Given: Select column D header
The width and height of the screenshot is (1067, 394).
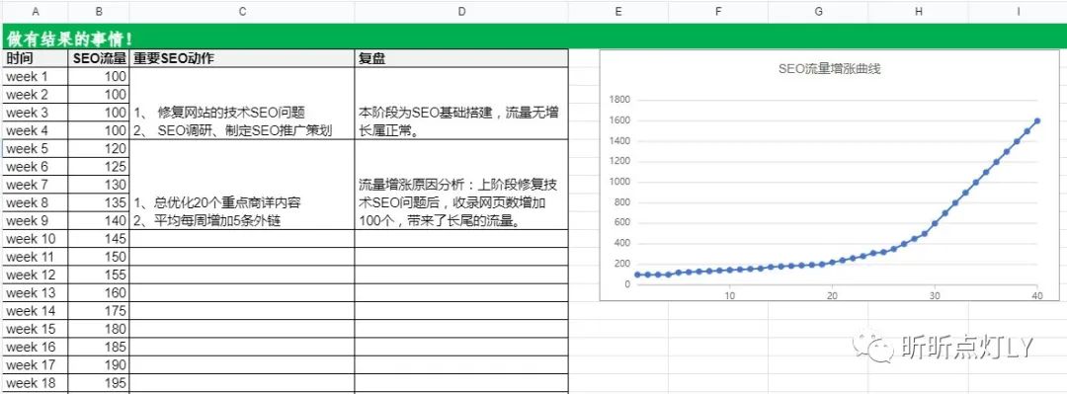Looking at the screenshot, I should (x=461, y=12).
